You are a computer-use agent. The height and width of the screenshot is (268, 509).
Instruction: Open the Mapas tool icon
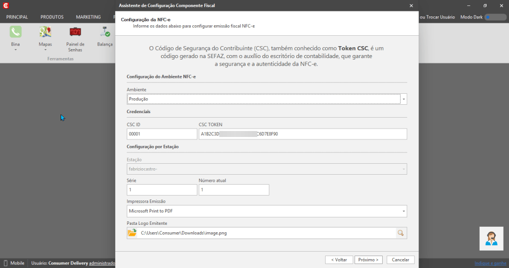coord(45,32)
